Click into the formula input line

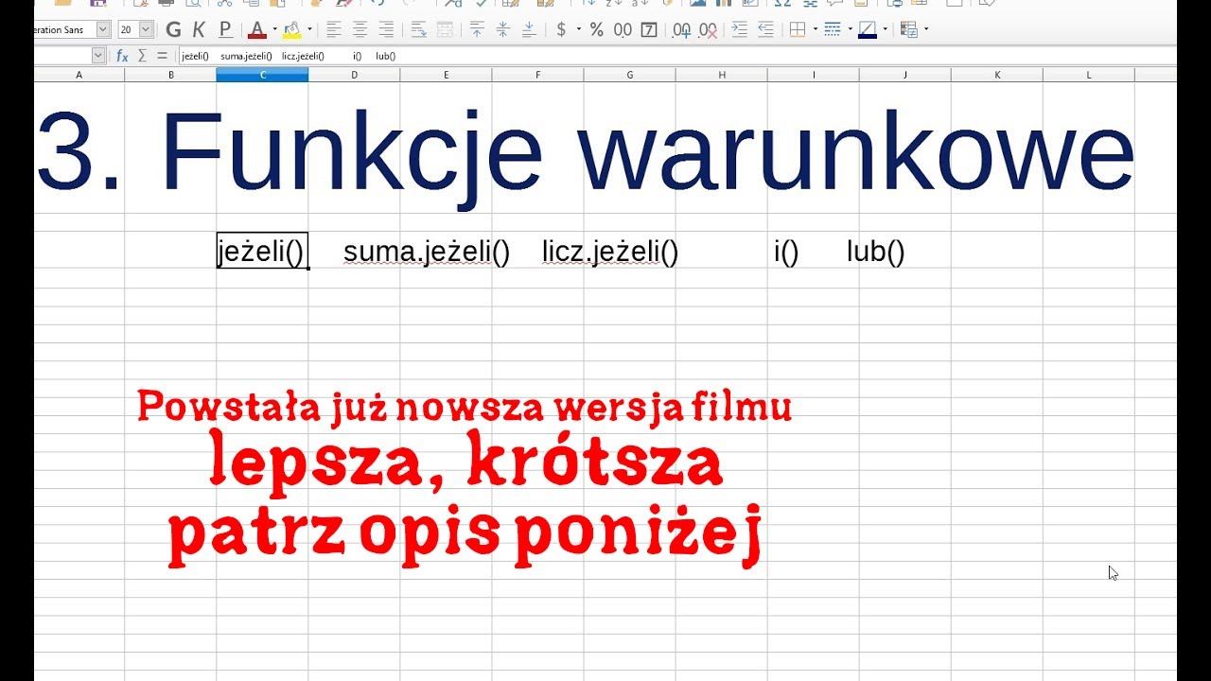[676, 56]
